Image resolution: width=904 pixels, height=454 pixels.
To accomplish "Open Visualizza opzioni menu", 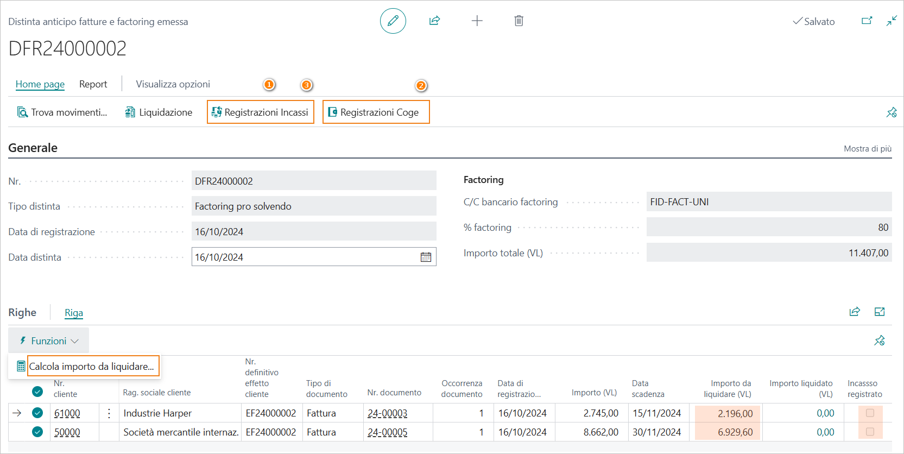I will point(173,84).
